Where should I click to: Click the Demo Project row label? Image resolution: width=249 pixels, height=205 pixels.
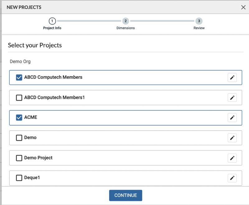coord(38,158)
